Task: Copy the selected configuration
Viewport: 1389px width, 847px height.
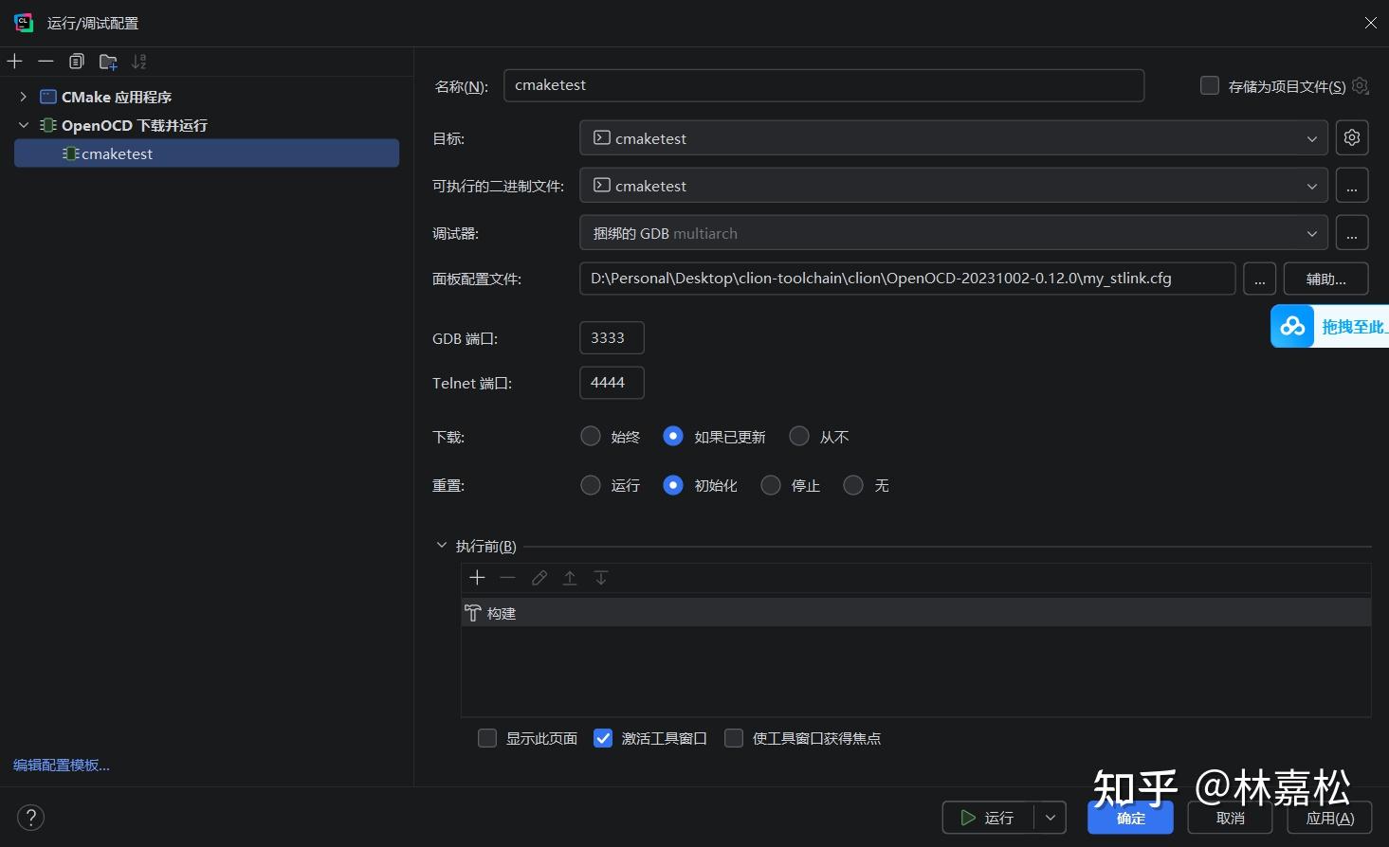Action: [77, 62]
